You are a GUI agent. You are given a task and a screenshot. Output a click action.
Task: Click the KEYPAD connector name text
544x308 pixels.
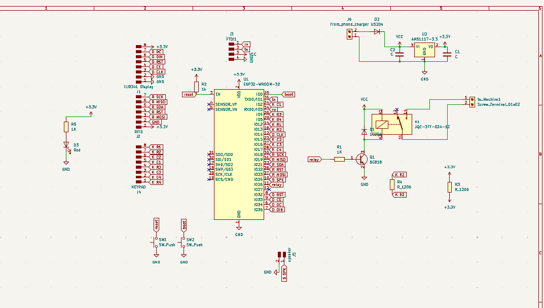(138, 187)
